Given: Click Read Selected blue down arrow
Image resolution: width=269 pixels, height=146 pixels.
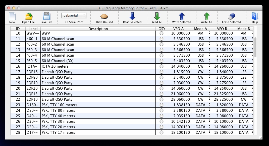Looking at the screenshot, I should tap(132, 17).
